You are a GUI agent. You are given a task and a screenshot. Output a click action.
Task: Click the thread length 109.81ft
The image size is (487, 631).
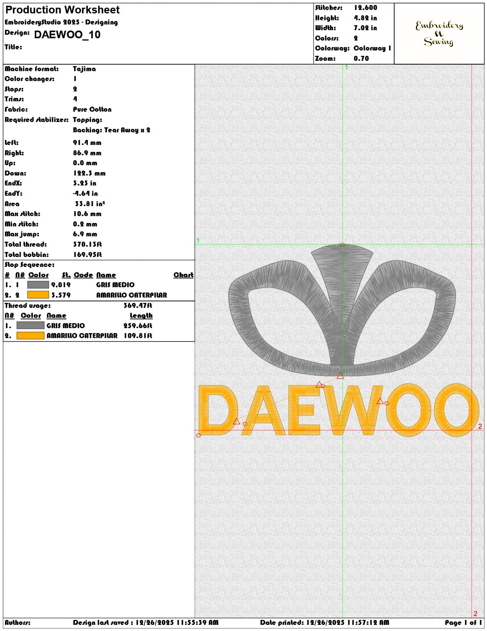[x=138, y=336]
